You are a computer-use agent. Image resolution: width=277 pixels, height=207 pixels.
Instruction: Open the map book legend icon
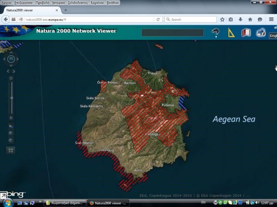[x=246, y=32]
